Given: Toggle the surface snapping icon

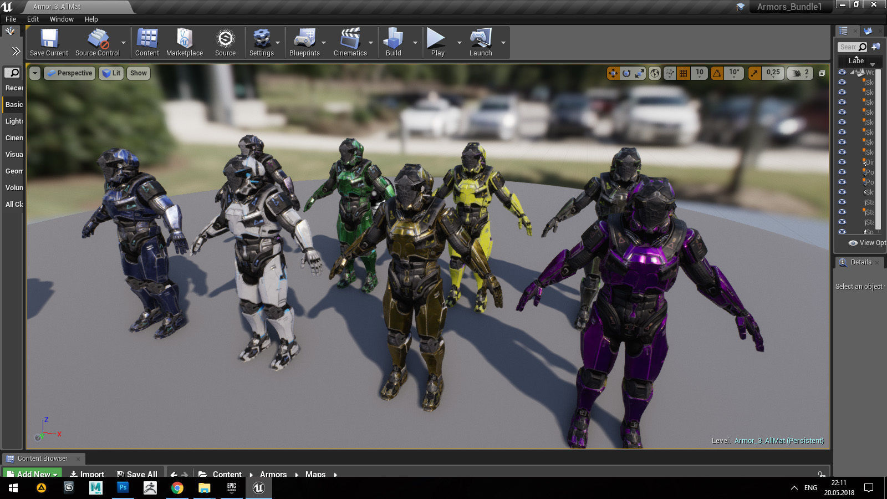Looking at the screenshot, I should (670, 73).
